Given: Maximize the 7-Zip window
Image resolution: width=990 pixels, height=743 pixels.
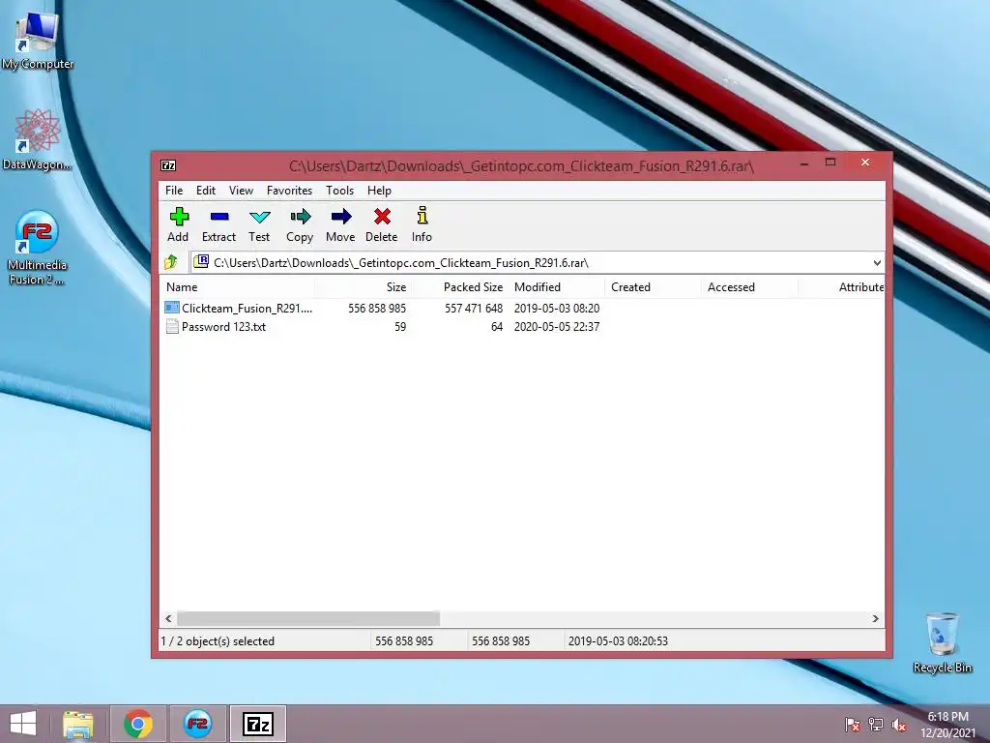Looking at the screenshot, I should (830, 163).
